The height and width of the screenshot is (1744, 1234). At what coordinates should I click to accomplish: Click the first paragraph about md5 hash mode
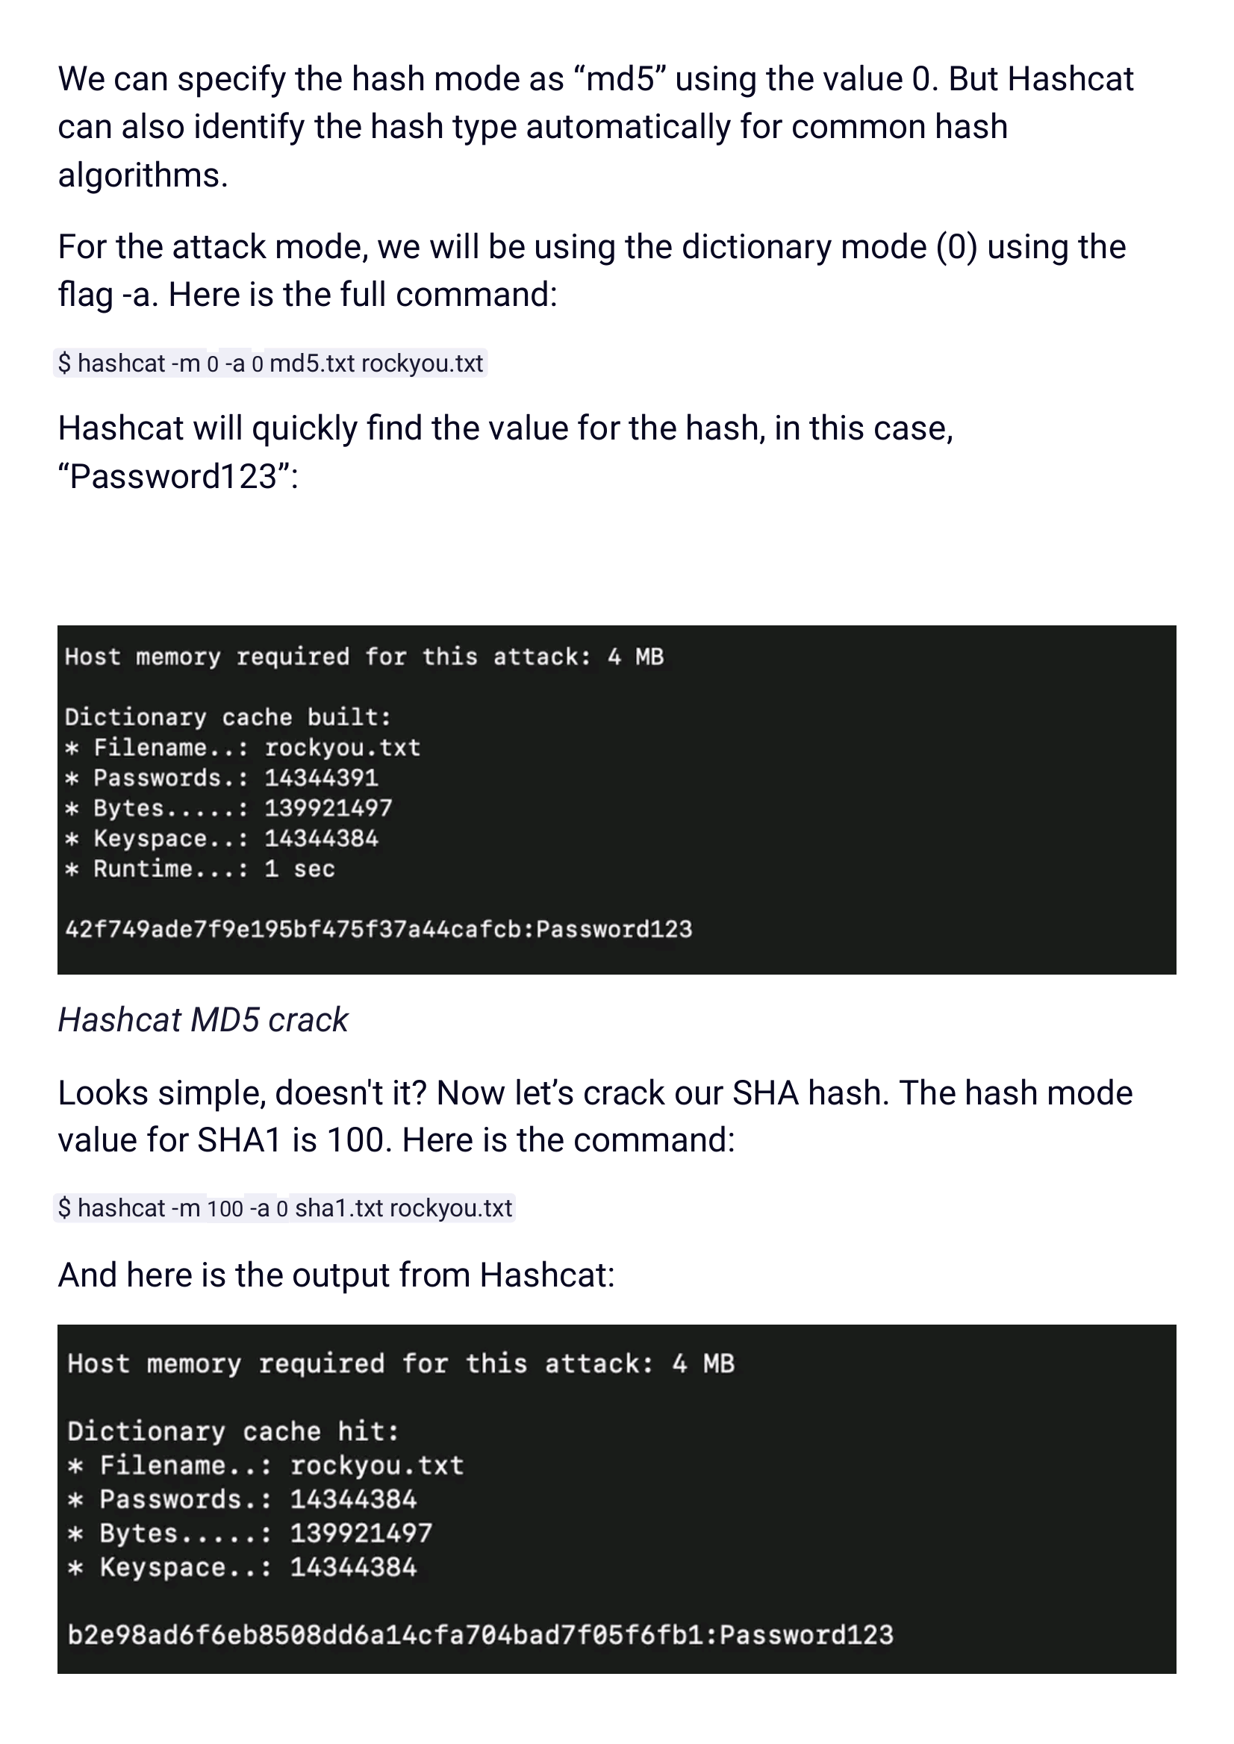pyautogui.click(x=596, y=127)
